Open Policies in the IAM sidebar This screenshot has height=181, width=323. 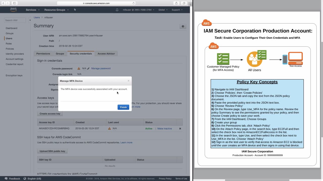(x=10, y=49)
